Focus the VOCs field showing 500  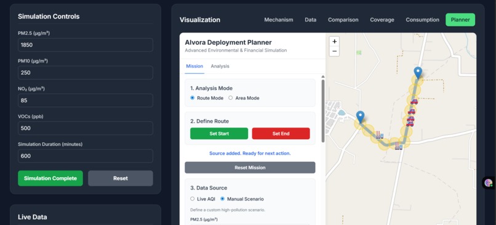[x=86, y=128]
